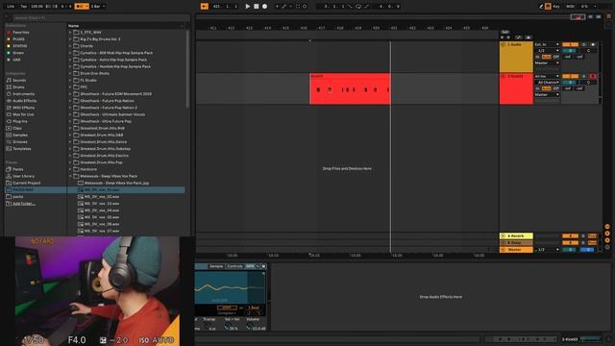Image resolution: width=615 pixels, height=346 pixels.
Task: Click the Tap tempo button
Action: (23, 7)
